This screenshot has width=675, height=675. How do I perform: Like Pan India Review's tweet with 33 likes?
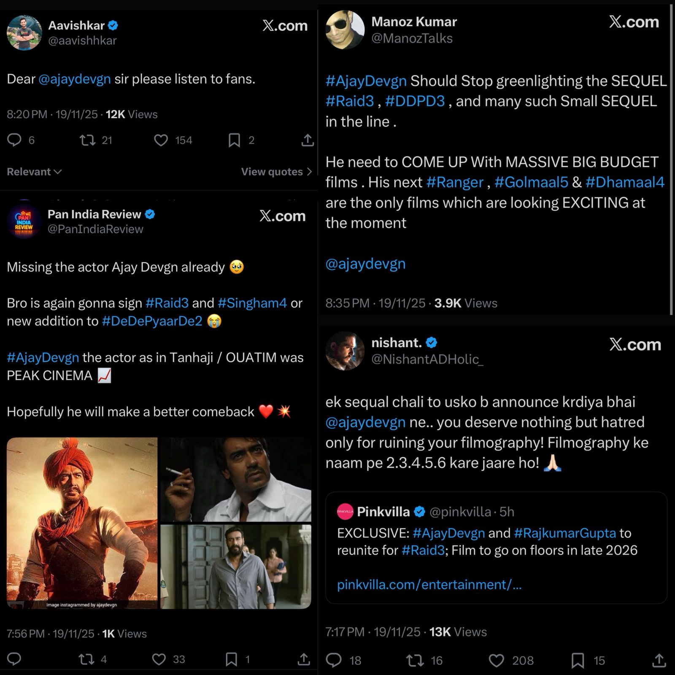coord(159,659)
